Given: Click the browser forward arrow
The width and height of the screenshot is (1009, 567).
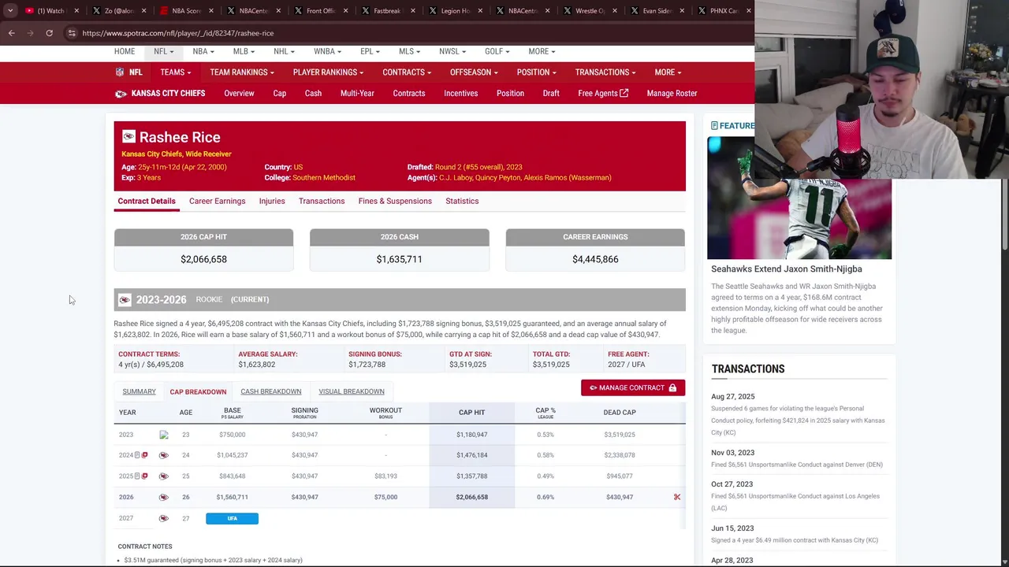Looking at the screenshot, I should 30,33.
